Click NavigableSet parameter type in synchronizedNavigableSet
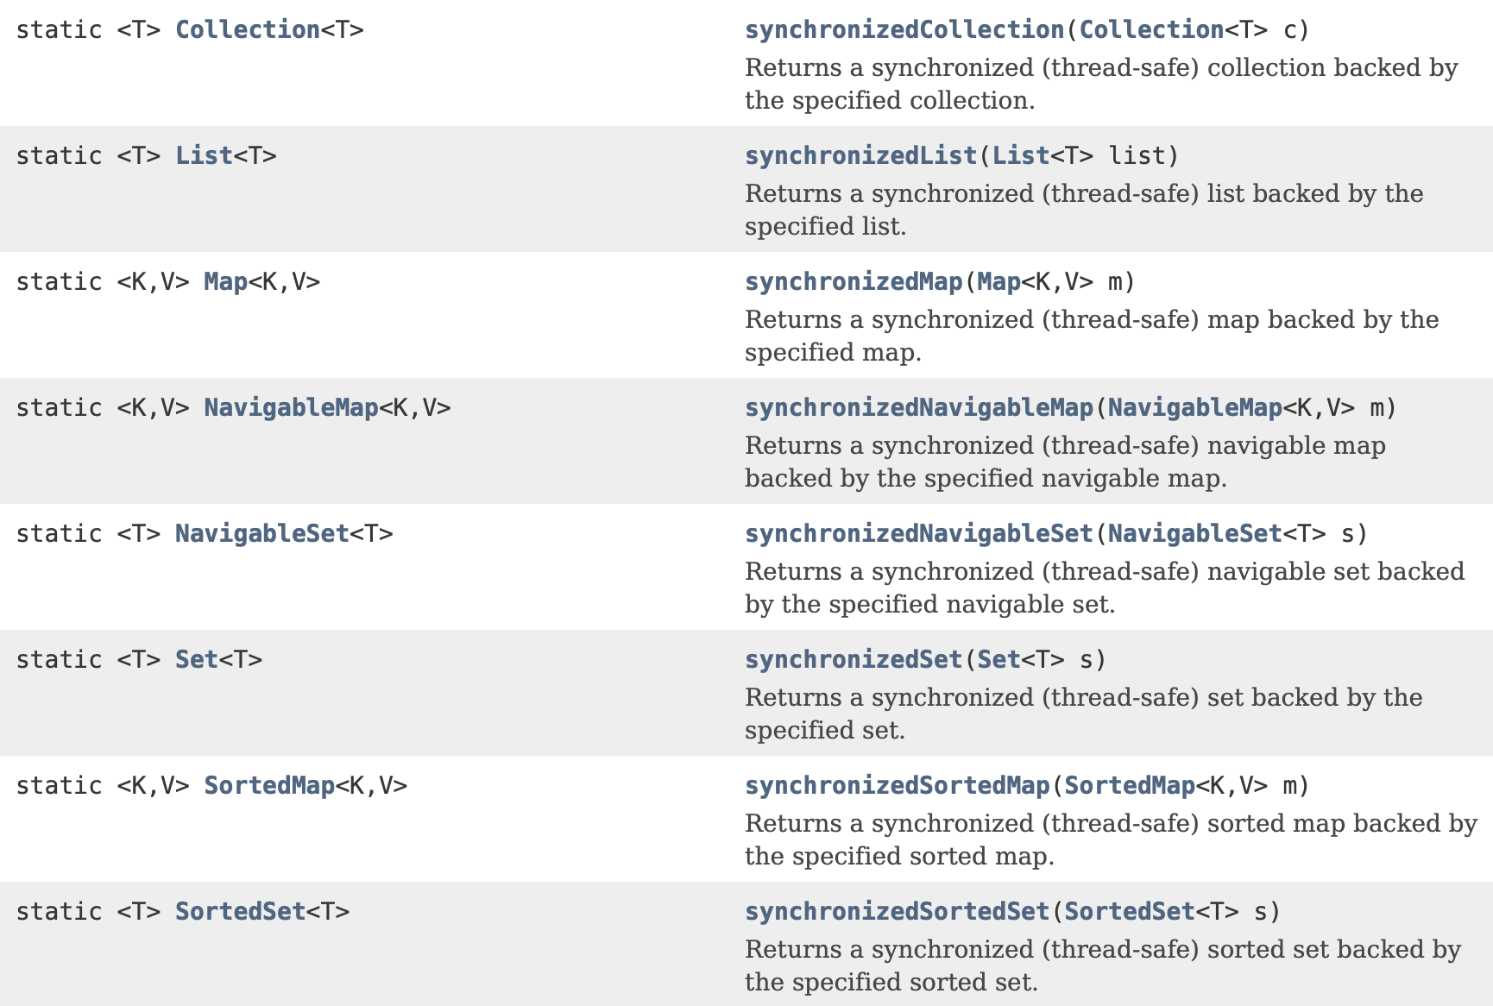Image resolution: width=1493 pixels, height=1006 pixels. point(1194,533)
